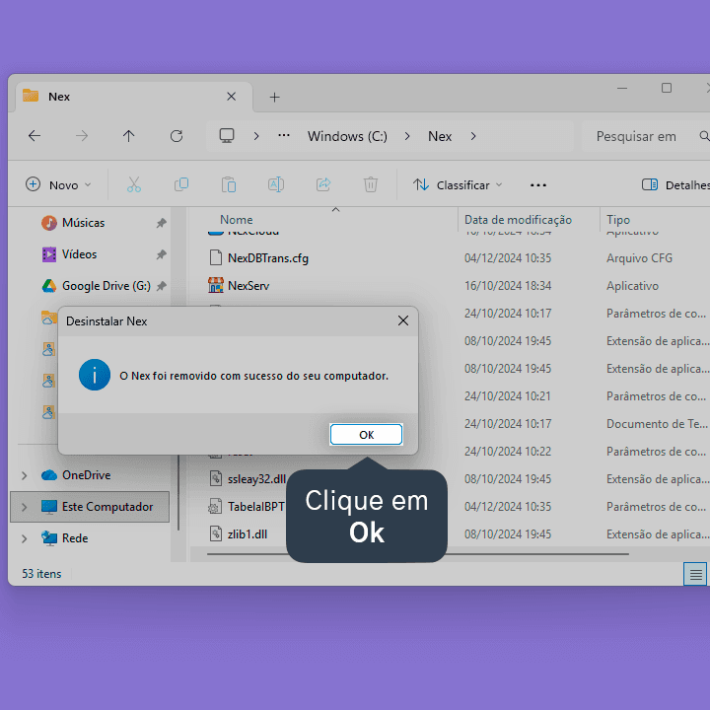
Task: Click the NexServ storefront icon
Action: (216, 285)
